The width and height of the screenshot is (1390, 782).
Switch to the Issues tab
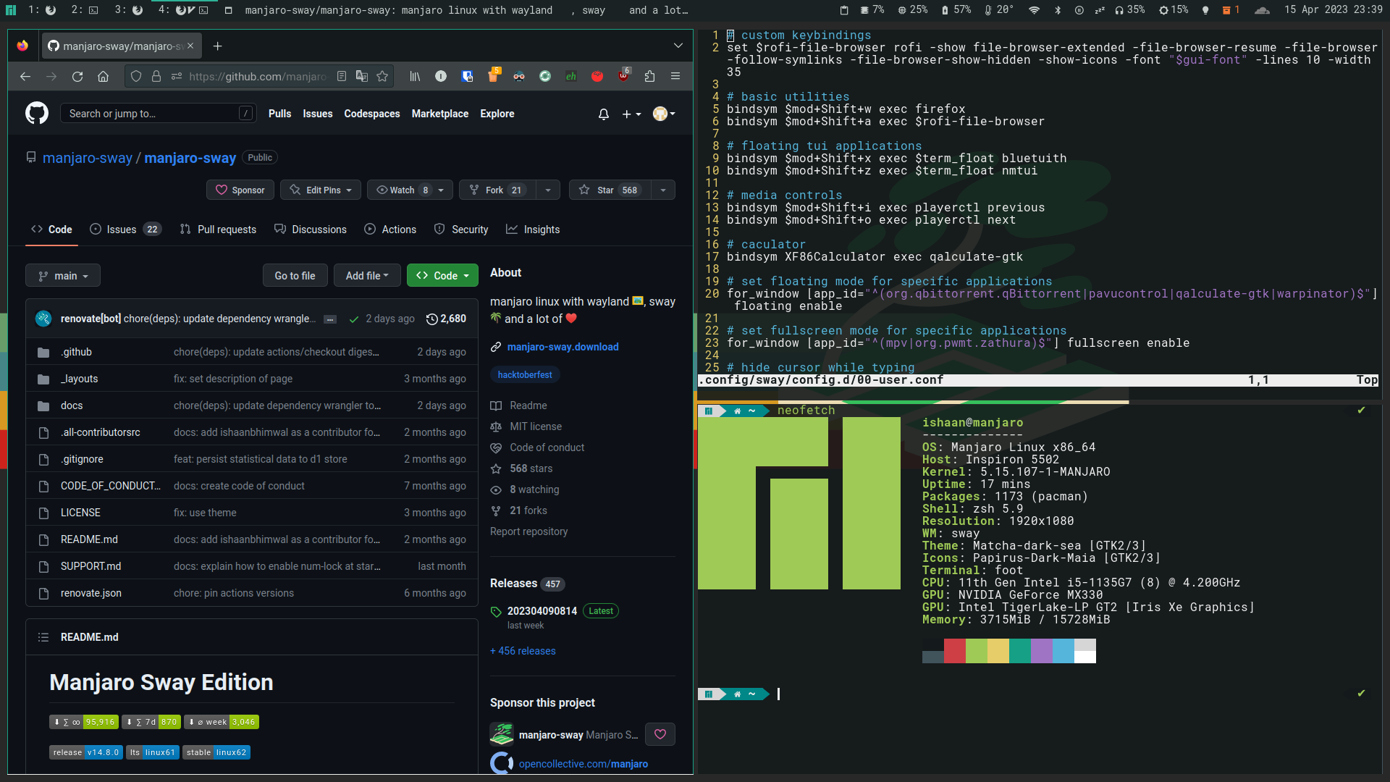tap(121, 230)
